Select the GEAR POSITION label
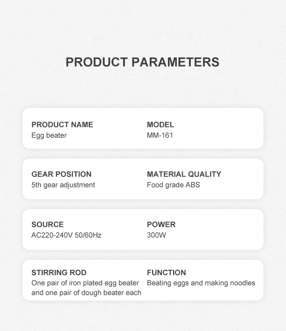 [x=62, y=174]
